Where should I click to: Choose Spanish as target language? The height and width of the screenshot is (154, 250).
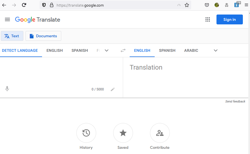(x=167, y=50)
